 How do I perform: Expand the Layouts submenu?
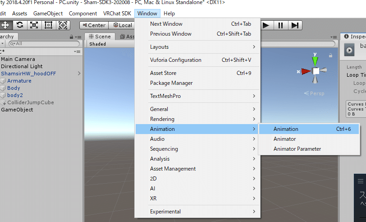(197, 47)
